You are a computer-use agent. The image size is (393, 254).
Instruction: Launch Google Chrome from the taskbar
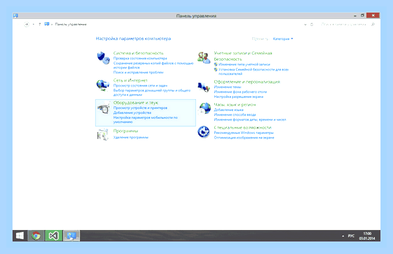(x=36, y=236)
